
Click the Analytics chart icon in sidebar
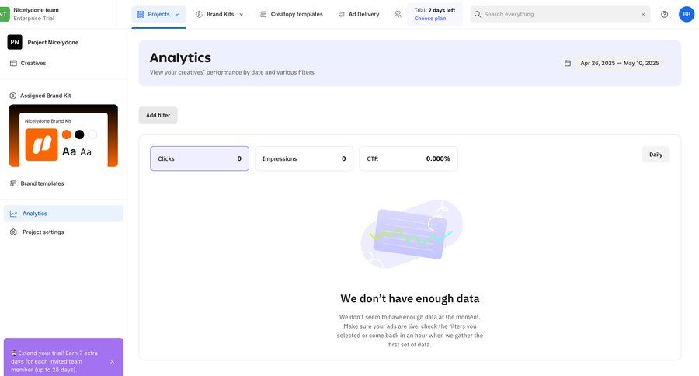(13, 214)
